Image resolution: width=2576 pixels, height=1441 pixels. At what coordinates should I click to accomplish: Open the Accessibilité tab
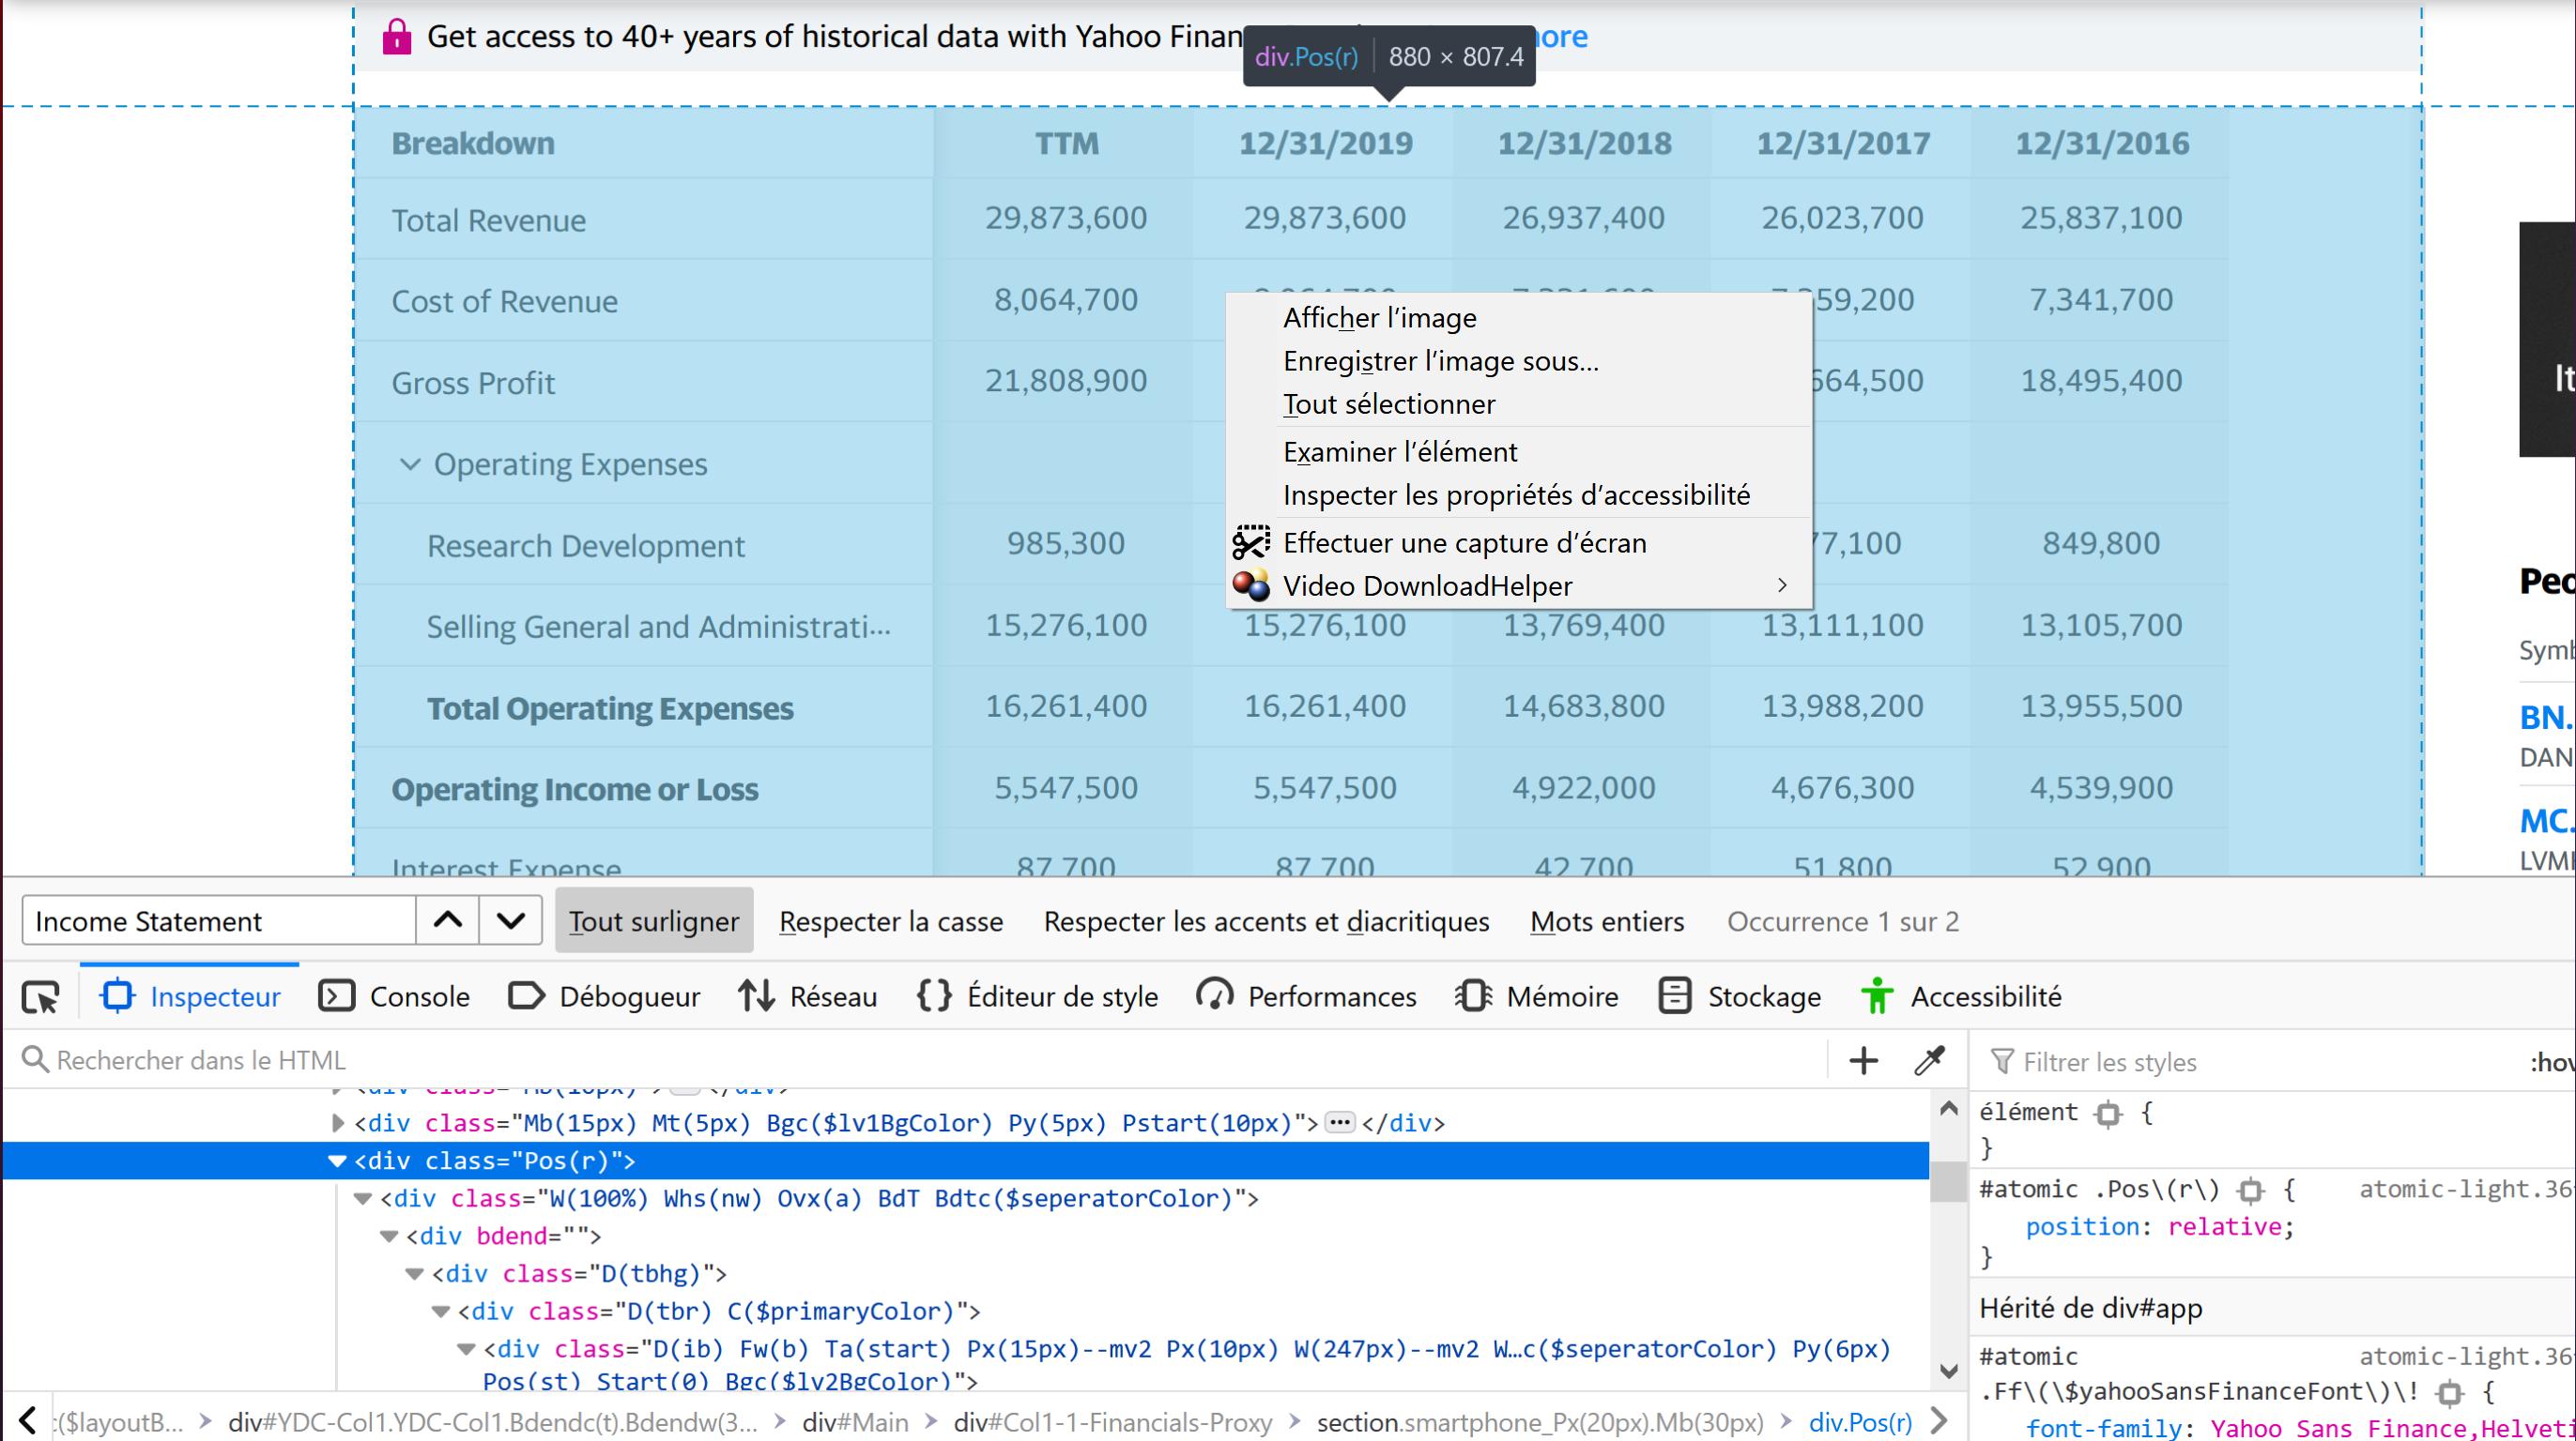click(1961, 996)
